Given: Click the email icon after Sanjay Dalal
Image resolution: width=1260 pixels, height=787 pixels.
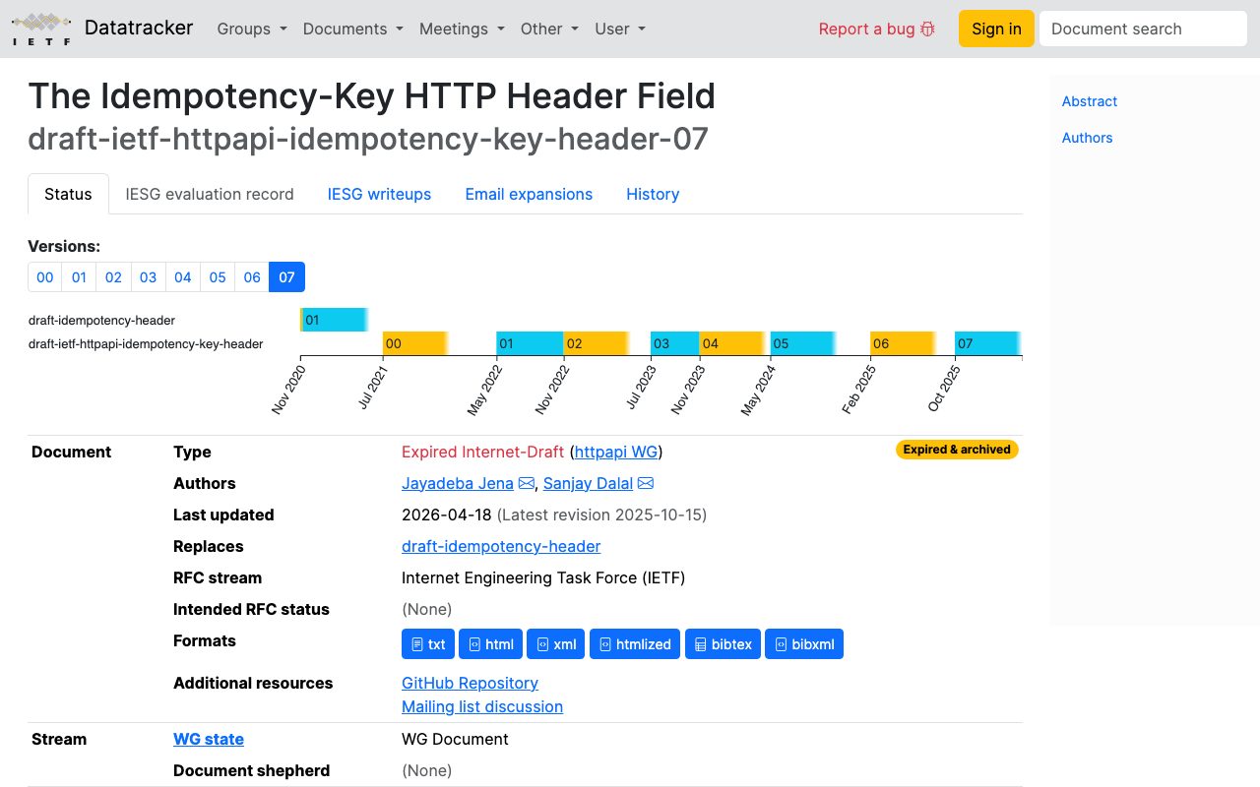Looking at the screenshot, I should click(x=646, y=483).
